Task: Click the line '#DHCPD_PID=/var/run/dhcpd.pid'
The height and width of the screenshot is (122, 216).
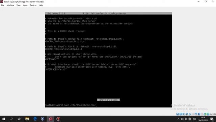Action: pyautogui.click(x=63, y=49)
